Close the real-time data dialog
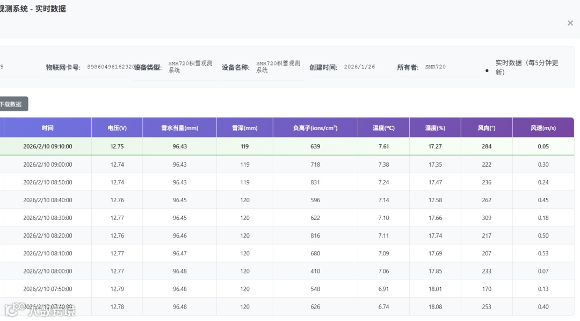 click(570, 23)
